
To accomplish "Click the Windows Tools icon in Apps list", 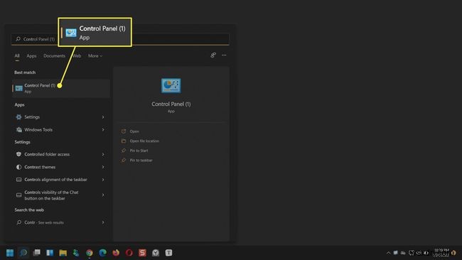I will [x=19, y=129].
